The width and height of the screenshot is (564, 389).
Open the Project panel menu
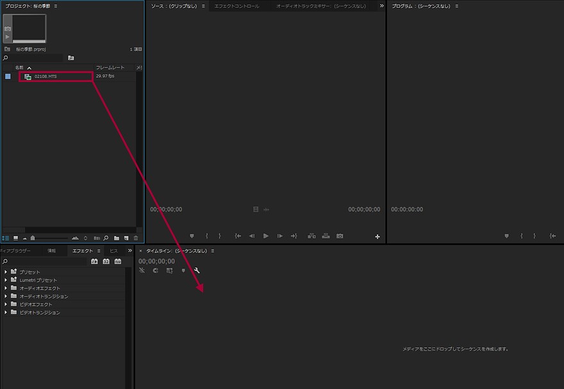[55, 6]
